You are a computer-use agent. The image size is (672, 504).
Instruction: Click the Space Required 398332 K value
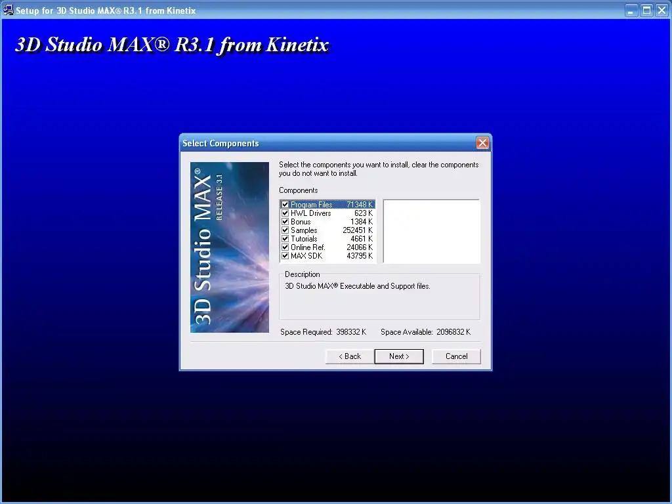[x=351, y=331]
